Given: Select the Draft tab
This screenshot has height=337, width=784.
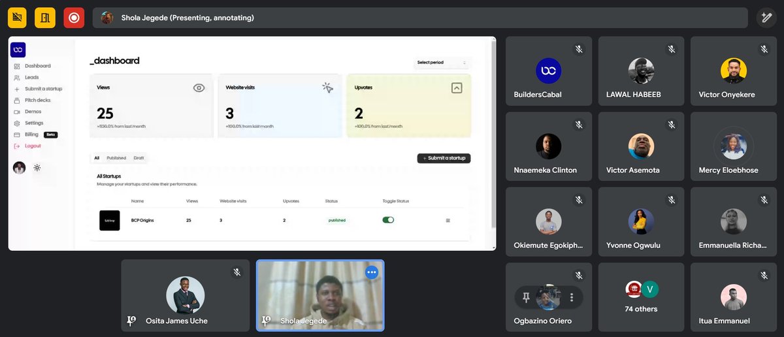Looking at the screenshot, I should click(x=139, y=158).
